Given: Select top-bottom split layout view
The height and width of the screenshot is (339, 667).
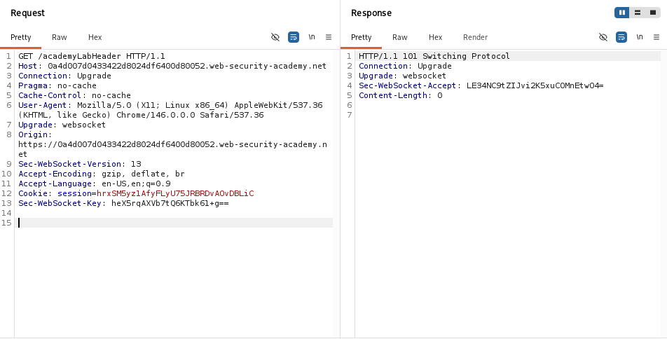Looking at the screenshot, I should pos(638,13).
